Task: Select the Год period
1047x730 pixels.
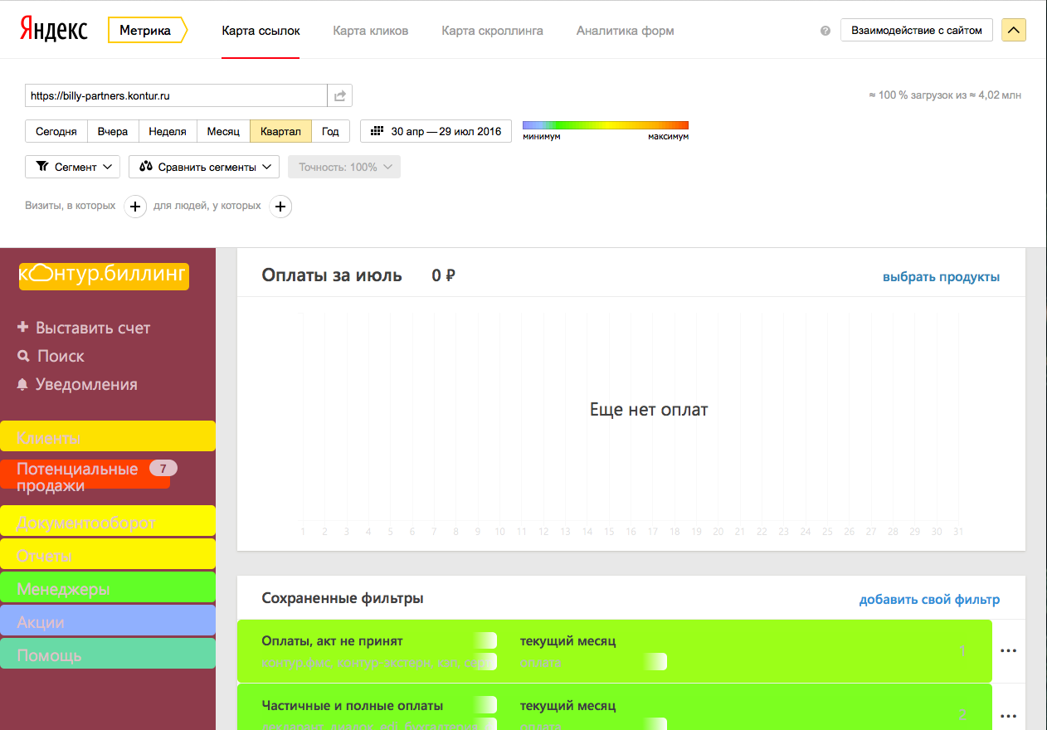Action: pos(330,131)
